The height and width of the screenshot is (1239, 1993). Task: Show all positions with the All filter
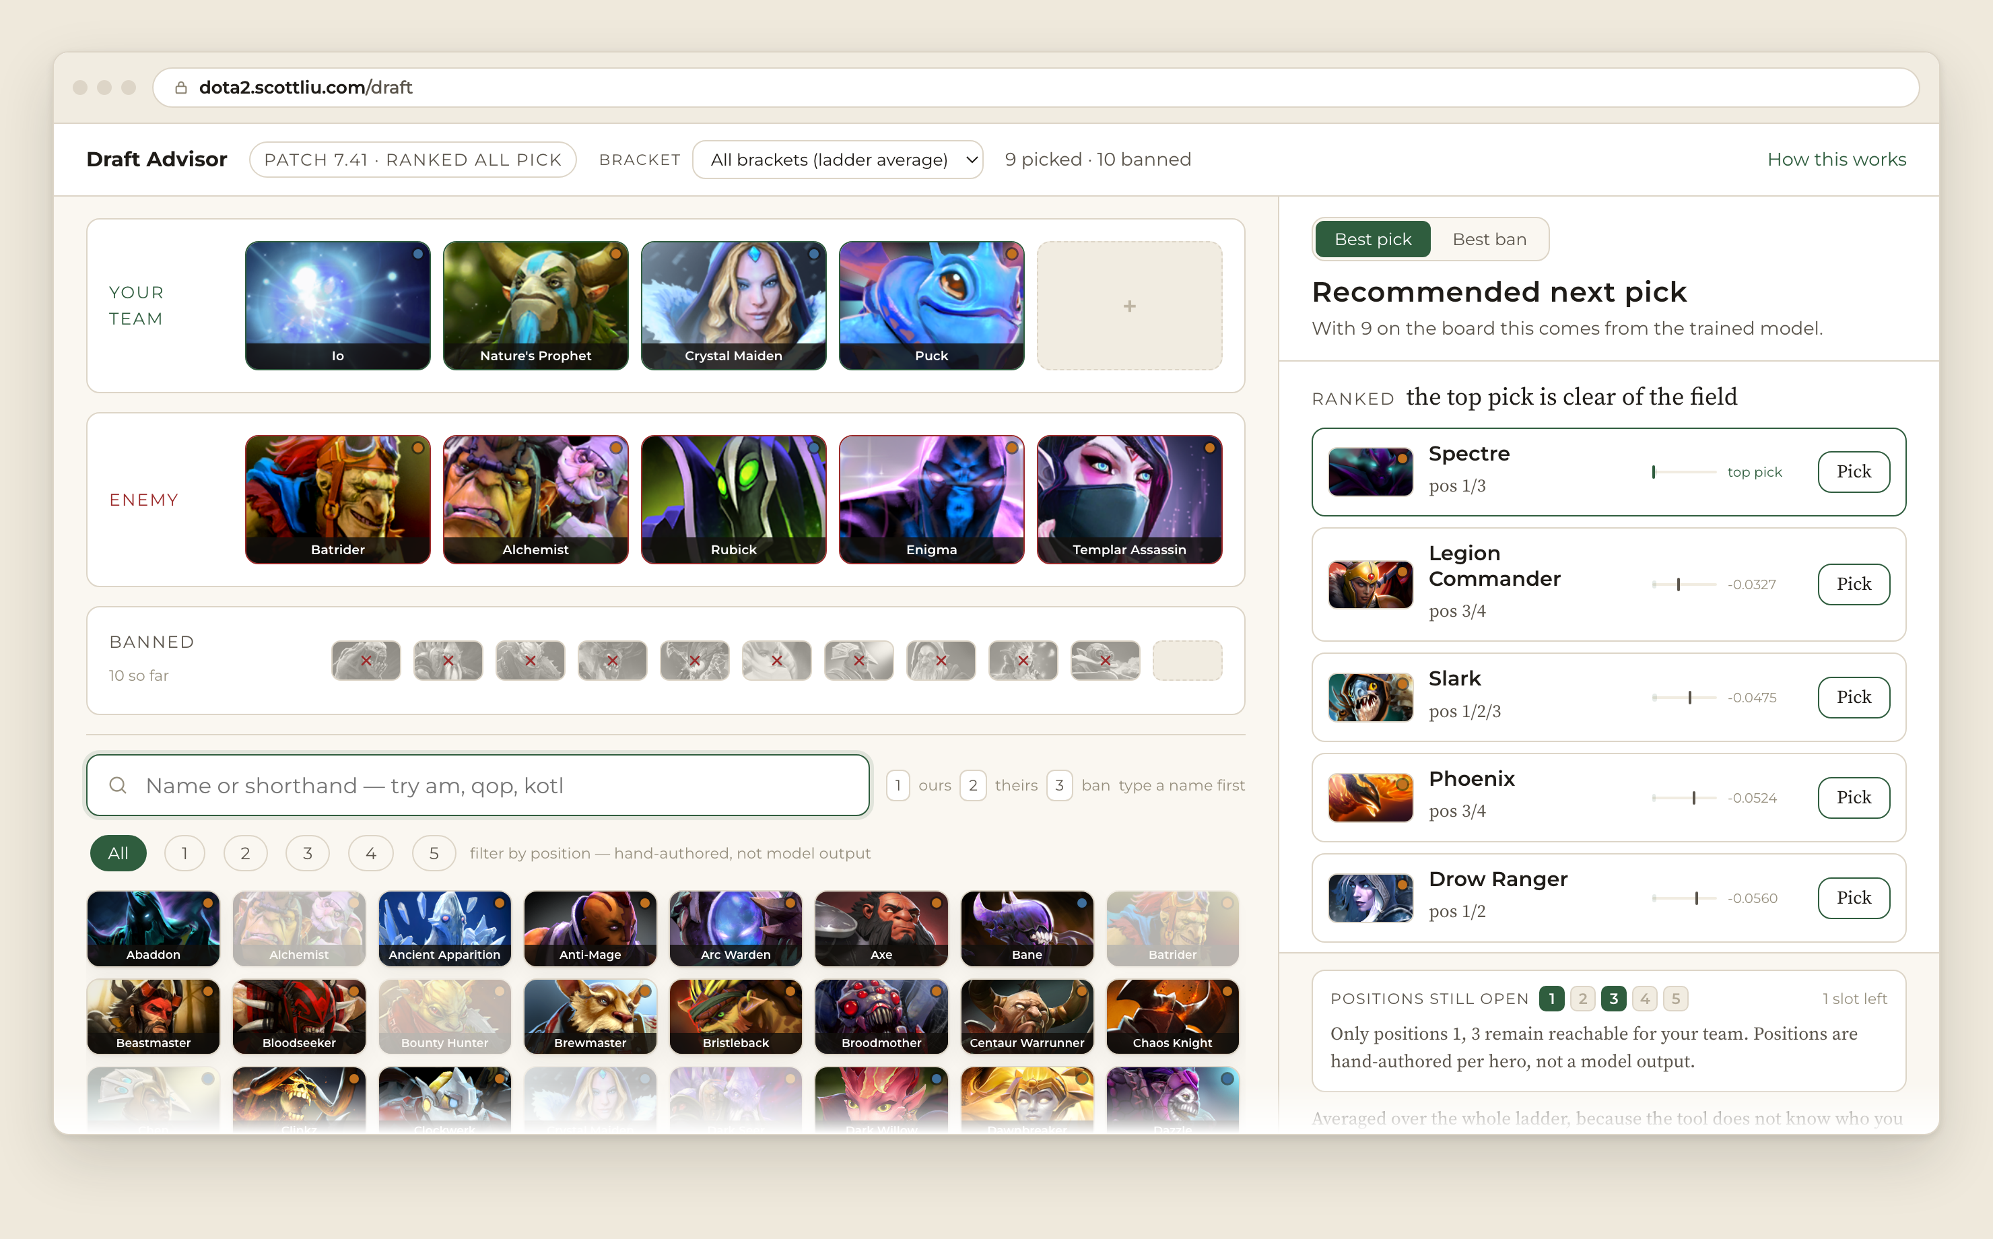point(118,853)
